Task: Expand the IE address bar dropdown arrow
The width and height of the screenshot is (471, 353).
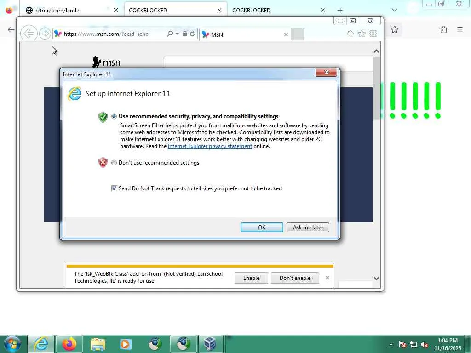Action: [177, 34]
